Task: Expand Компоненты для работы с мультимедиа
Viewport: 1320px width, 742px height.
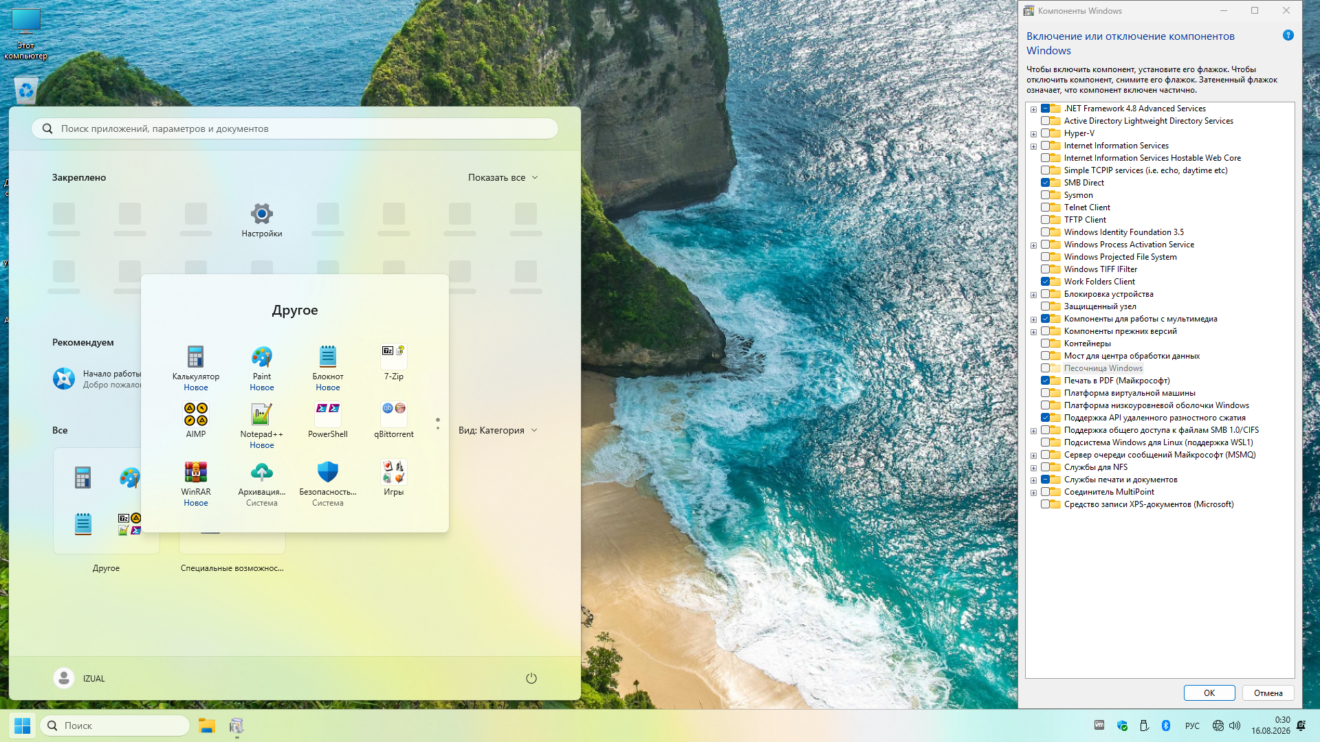Action: (1033, 319)
